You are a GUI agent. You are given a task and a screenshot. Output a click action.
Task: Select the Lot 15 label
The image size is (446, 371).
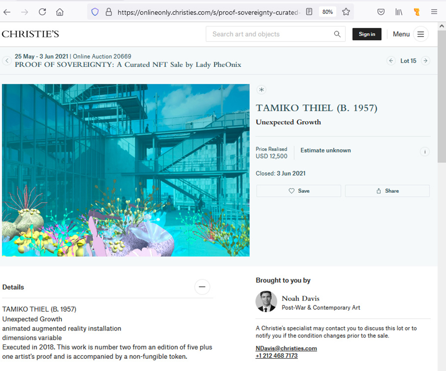click(x=408, y=61)
